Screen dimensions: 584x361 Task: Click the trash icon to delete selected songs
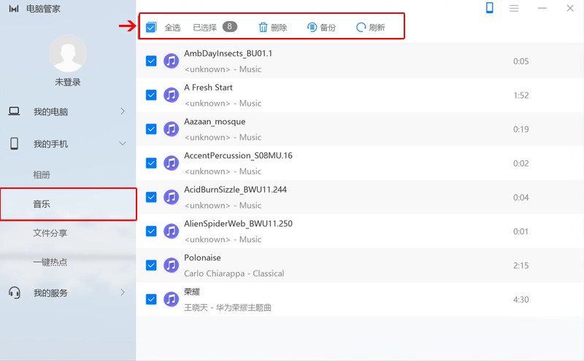(x=264, y=28)
